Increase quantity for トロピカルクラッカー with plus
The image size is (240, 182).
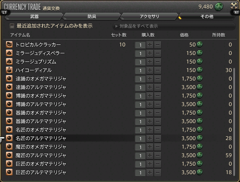150,45
